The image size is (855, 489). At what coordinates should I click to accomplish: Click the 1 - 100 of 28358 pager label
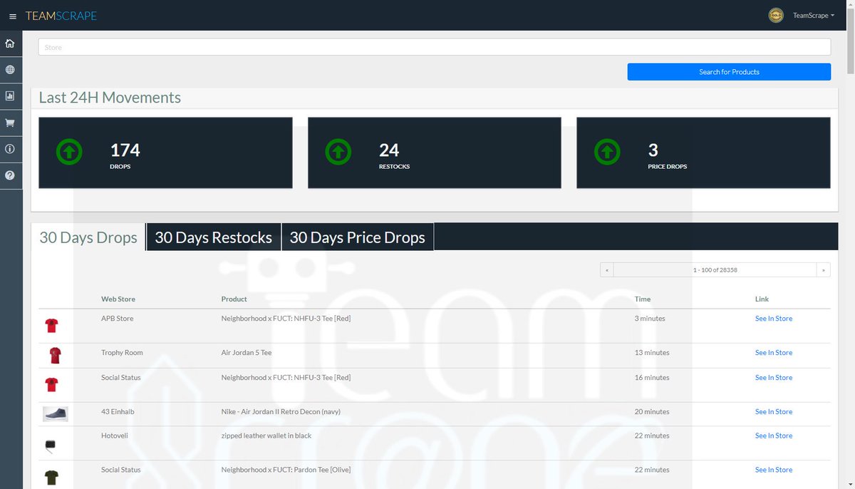coord(715,270)
